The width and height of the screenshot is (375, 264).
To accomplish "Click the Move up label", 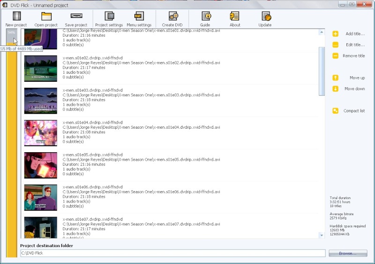I will [x=357, y=78].
